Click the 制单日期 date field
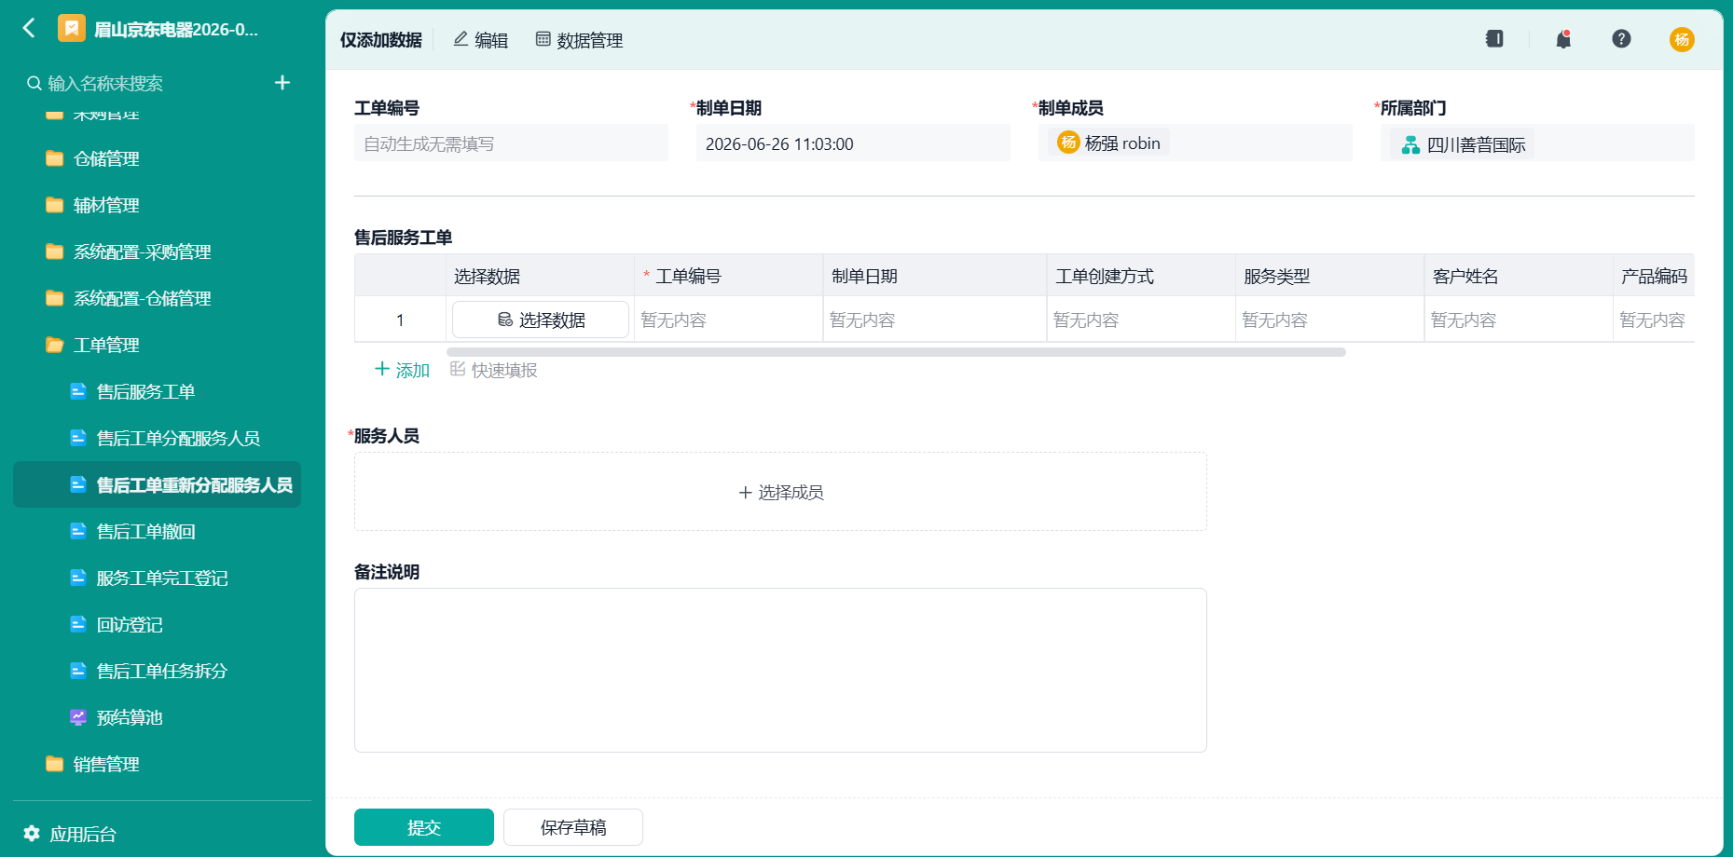 pyautogui.click(x=853, y=143)
